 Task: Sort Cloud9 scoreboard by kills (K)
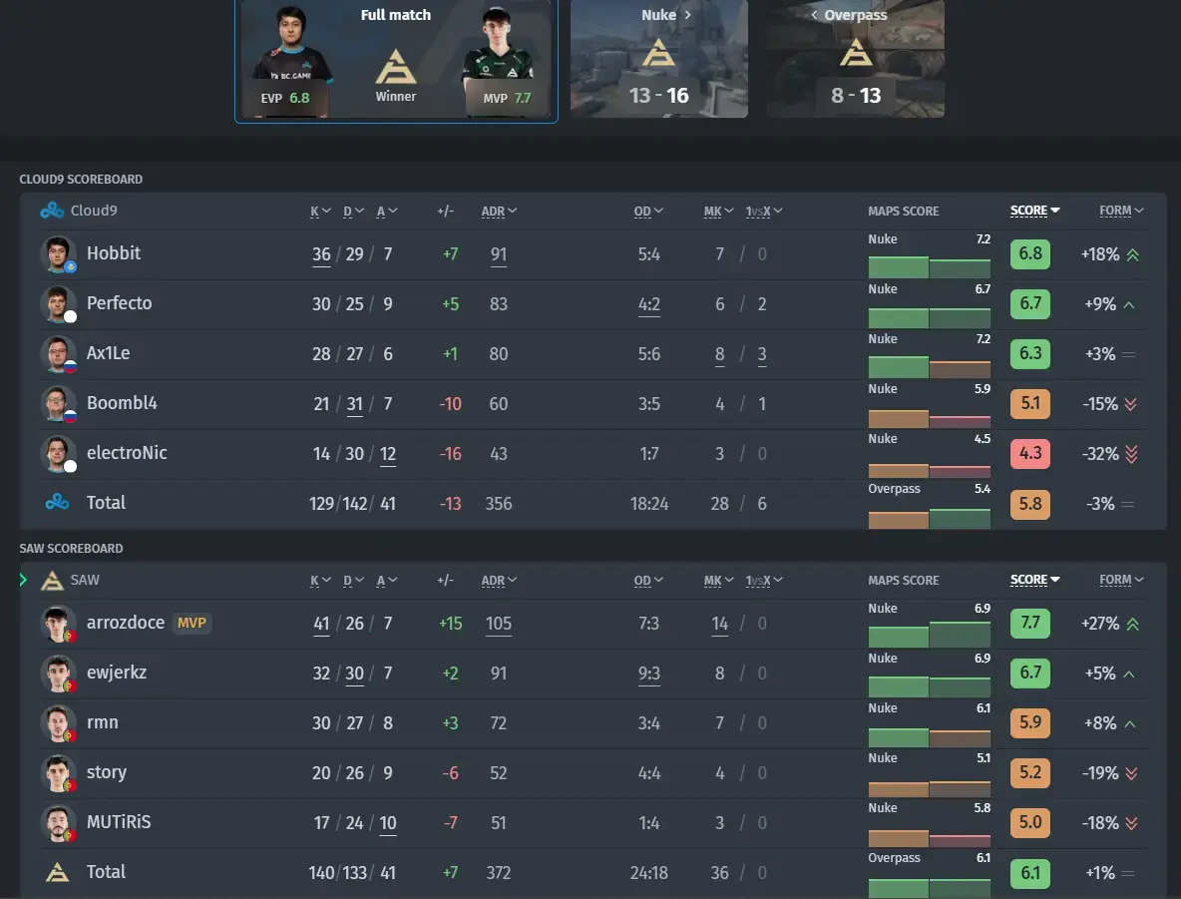[320, 211]
